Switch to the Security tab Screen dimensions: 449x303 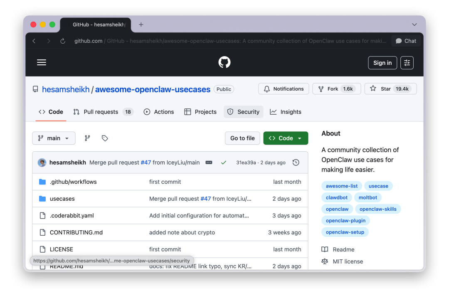click(243, 112)
